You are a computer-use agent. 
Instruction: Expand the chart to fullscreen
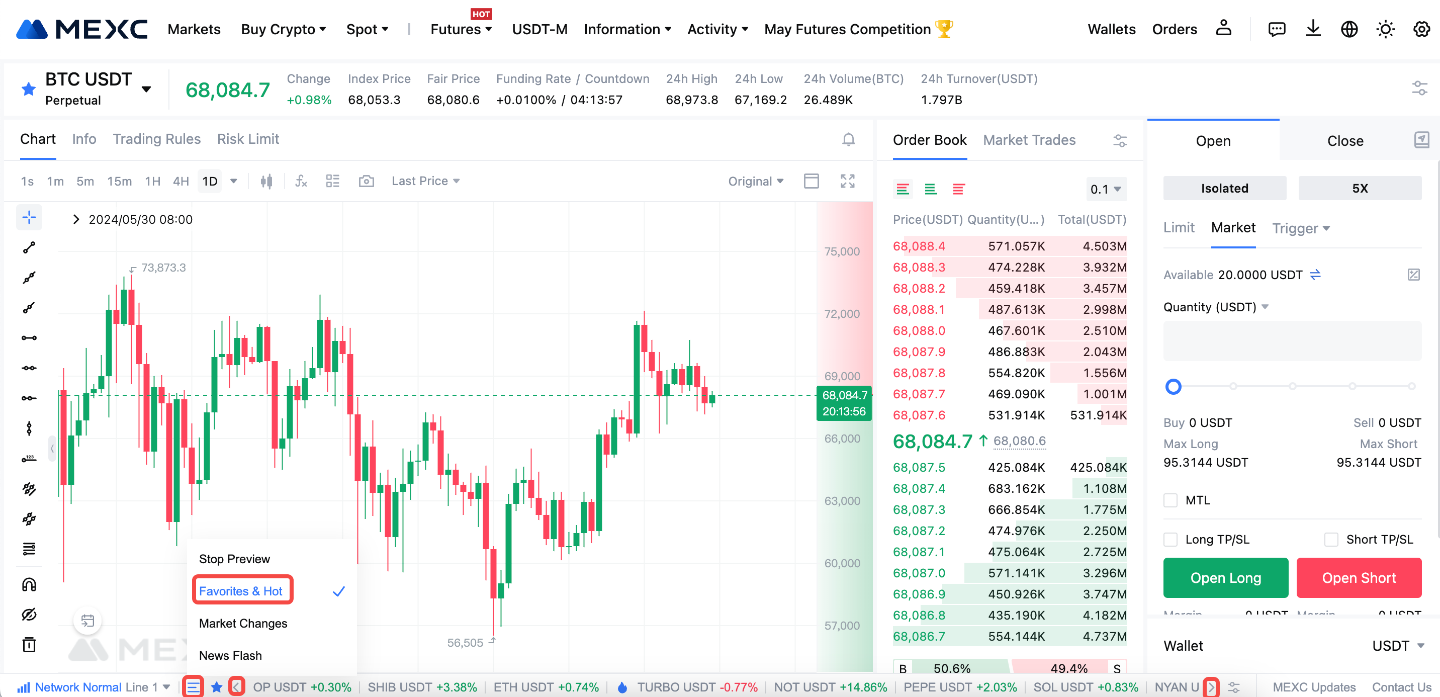[847, 181]
